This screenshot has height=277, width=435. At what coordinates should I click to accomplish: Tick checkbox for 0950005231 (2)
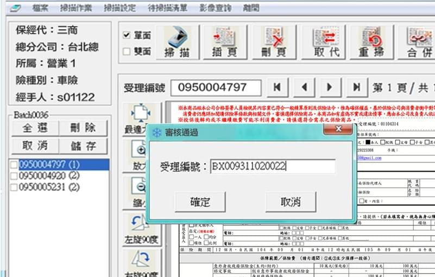[14, 187]
